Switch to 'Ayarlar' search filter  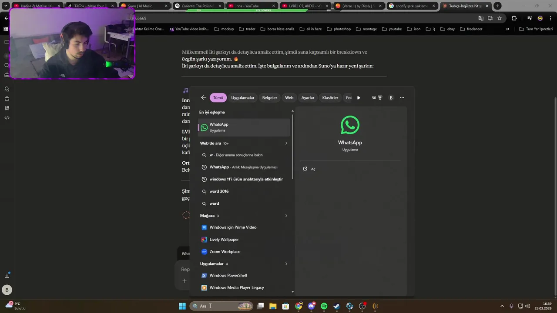pos(308,98)
